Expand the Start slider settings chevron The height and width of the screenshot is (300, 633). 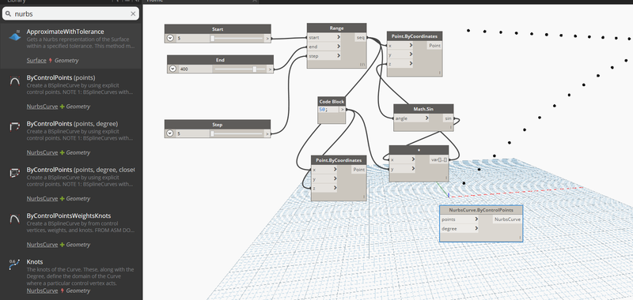click(170, 38)
